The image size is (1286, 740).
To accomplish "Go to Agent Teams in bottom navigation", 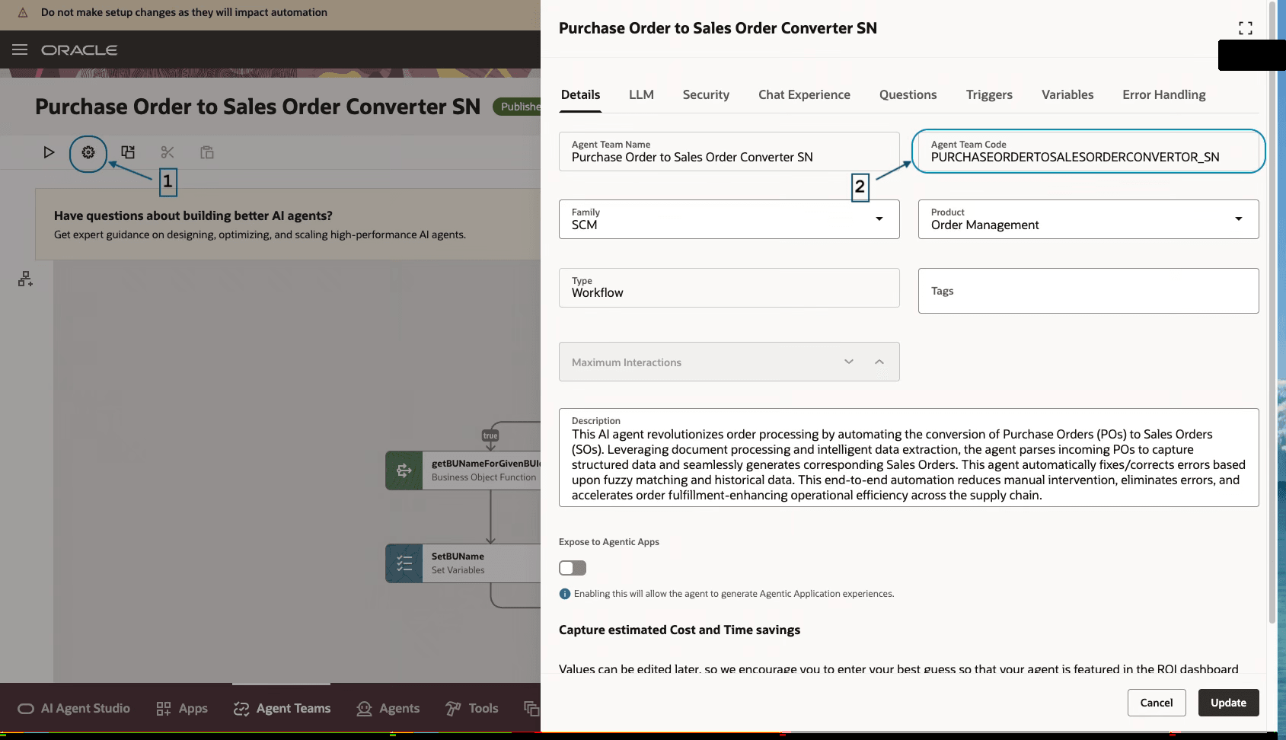I will [282, 709].
